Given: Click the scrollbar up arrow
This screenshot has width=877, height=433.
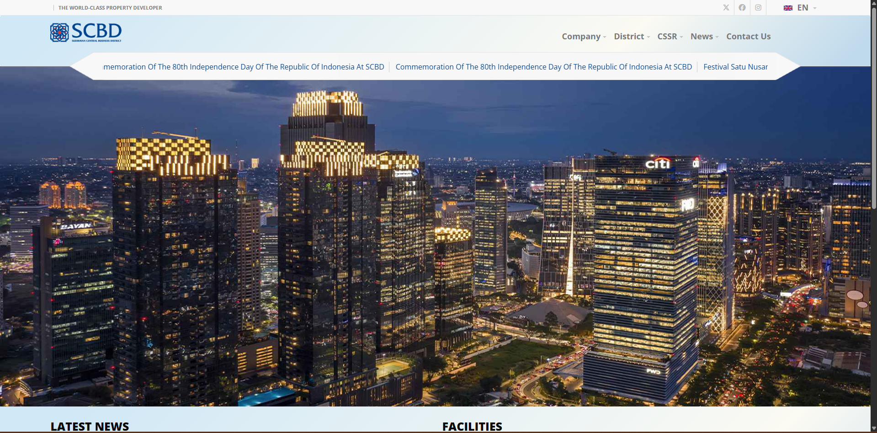Looking at the screenshot, I should coord(873,4).
